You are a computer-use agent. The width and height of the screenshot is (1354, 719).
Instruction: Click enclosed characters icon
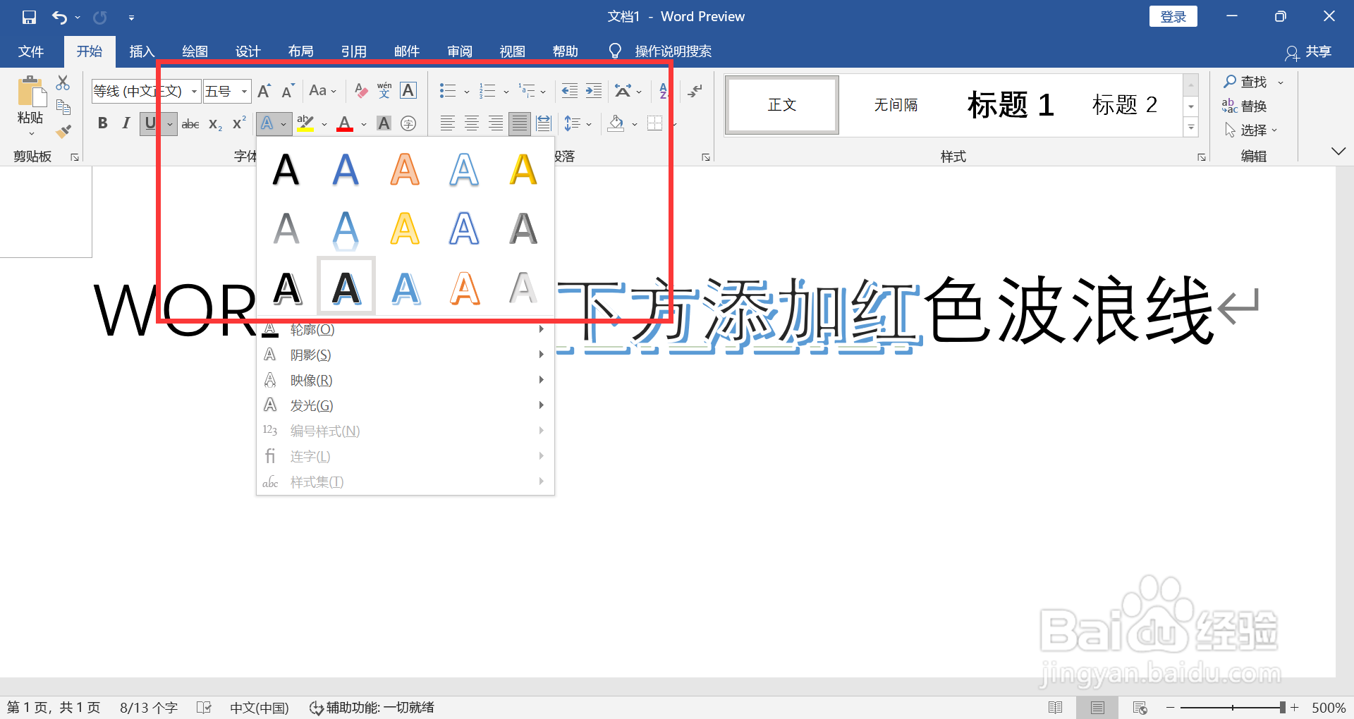(x=408, y=124)
